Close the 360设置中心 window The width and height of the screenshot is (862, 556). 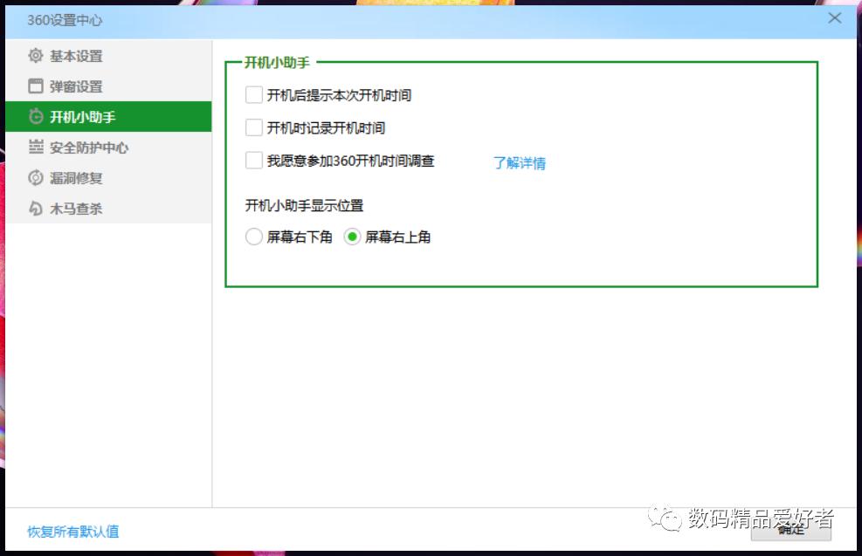point(835,17)
